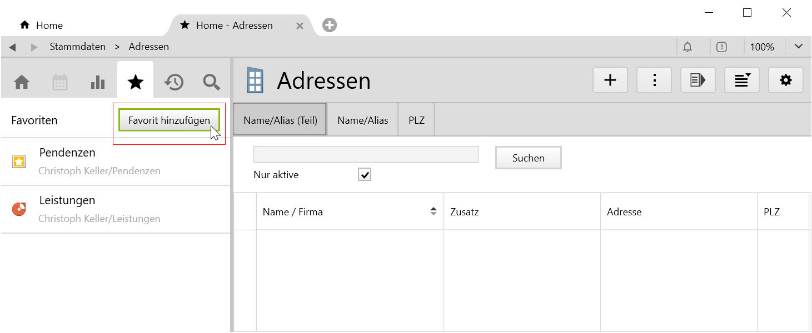Screen dimensions: 812x333
Task: Open the gear settings button
Action: click(785, 80)
